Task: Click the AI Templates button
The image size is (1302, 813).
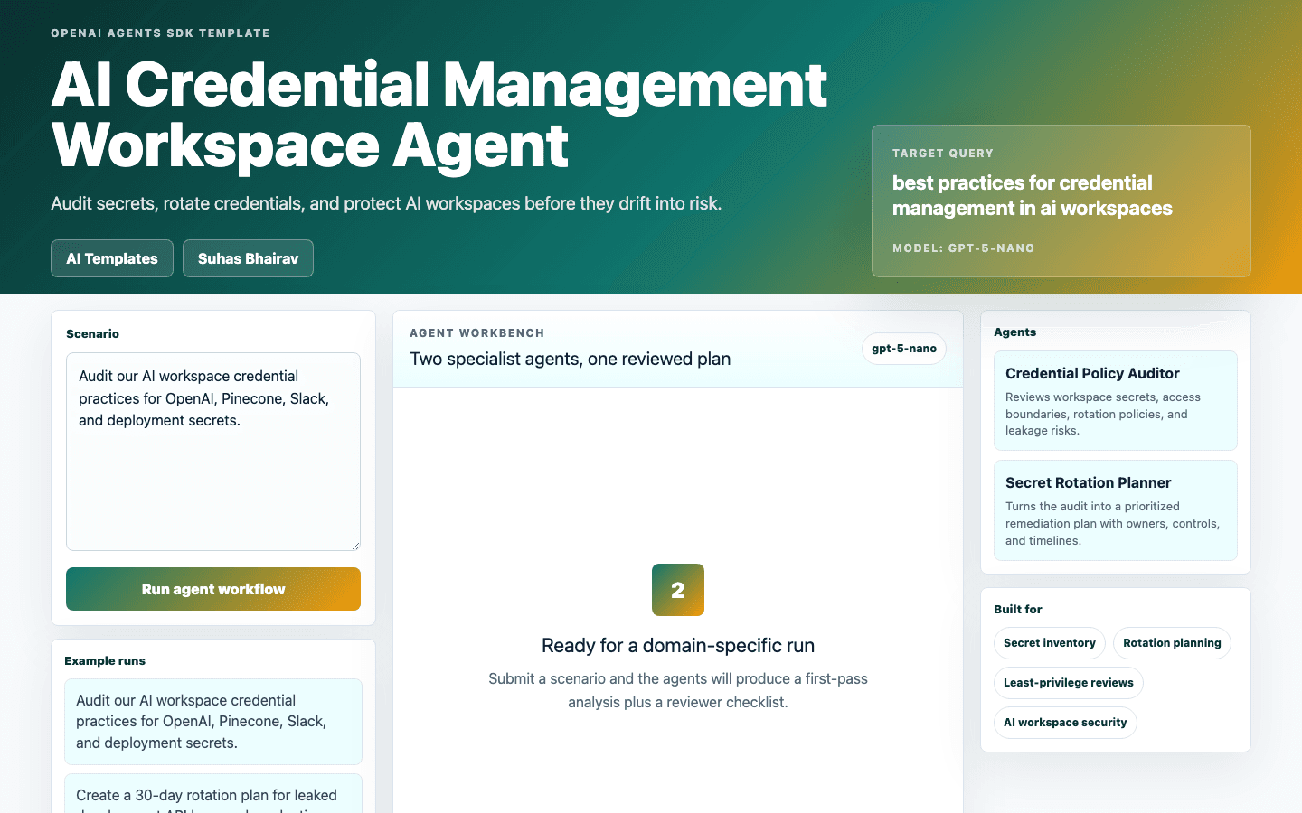Action: [x=112, y=258]
